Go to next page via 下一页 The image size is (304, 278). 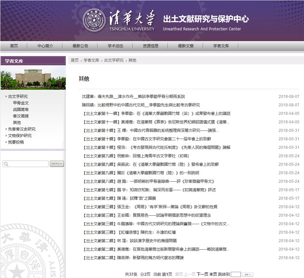202,274
